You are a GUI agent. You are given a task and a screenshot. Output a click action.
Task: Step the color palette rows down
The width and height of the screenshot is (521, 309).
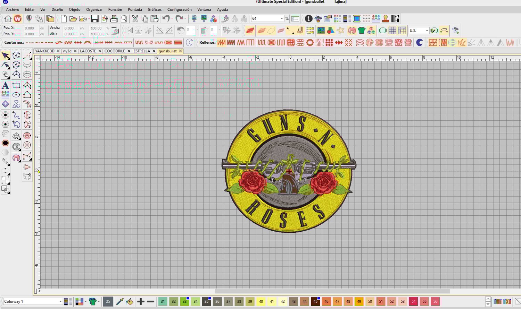[x=488, y=304]
